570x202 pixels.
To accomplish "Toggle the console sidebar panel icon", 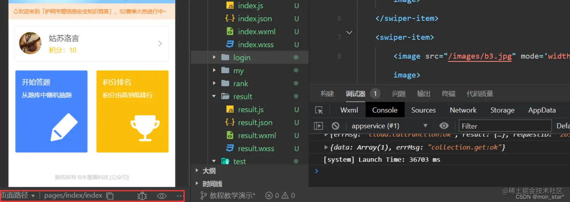I will click(319, 126).
